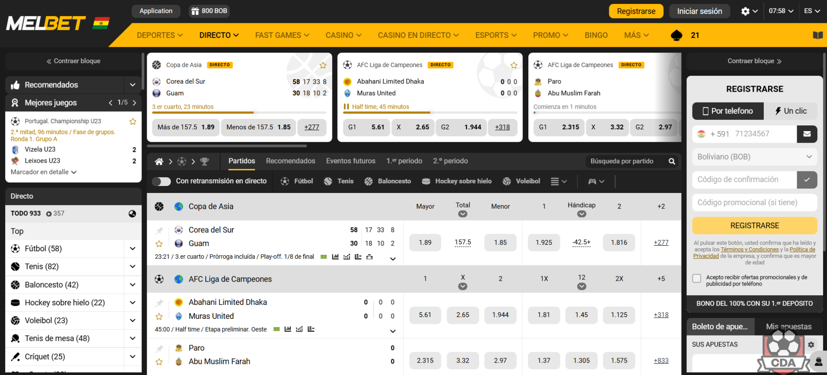Click the home icon in breadcrumb
Image resolution: width=827 pixels, height=375 pixels.
click(x=159, y=161)
